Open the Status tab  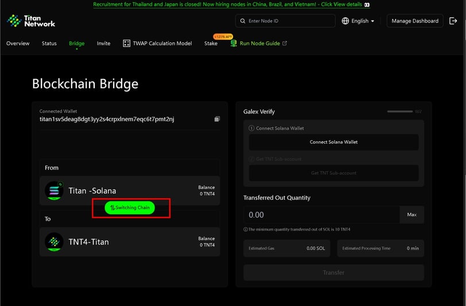(49, 44)
